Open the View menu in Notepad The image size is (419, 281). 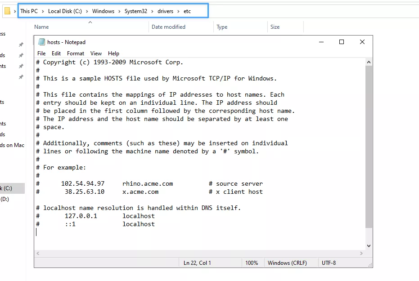point(96,54)
